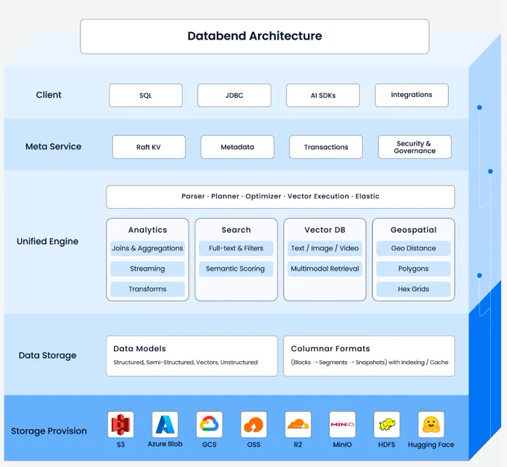Click Blocks Segments Snapshots description

(370, 363)
